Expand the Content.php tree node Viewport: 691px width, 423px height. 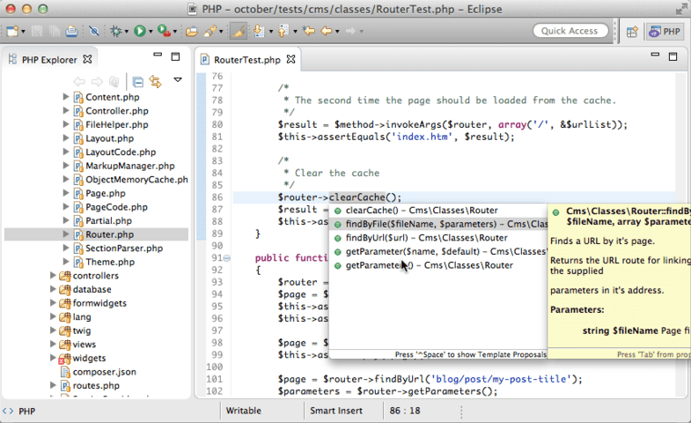pyautogui.click(x=66, y=97)
